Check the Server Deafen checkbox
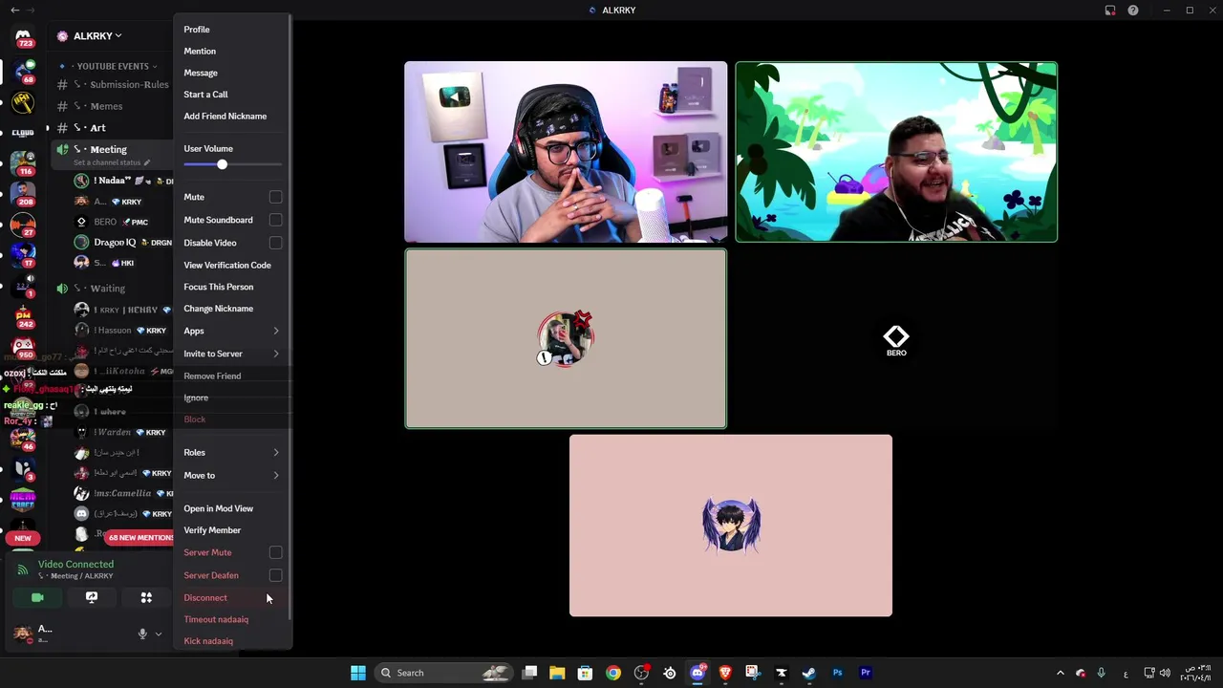Image resolution: width=1223 pixels, height=688 pixels. [275, 575]
